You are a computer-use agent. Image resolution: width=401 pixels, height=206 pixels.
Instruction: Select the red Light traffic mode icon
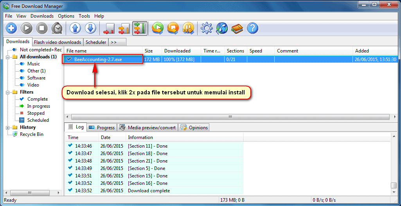coord(109,28)
